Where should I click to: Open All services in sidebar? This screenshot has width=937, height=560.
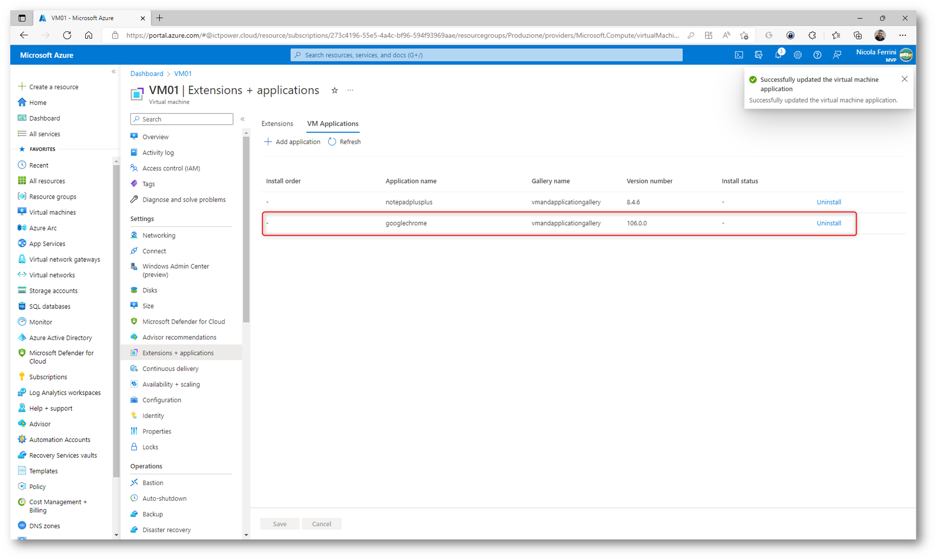(x=39, y=134)
